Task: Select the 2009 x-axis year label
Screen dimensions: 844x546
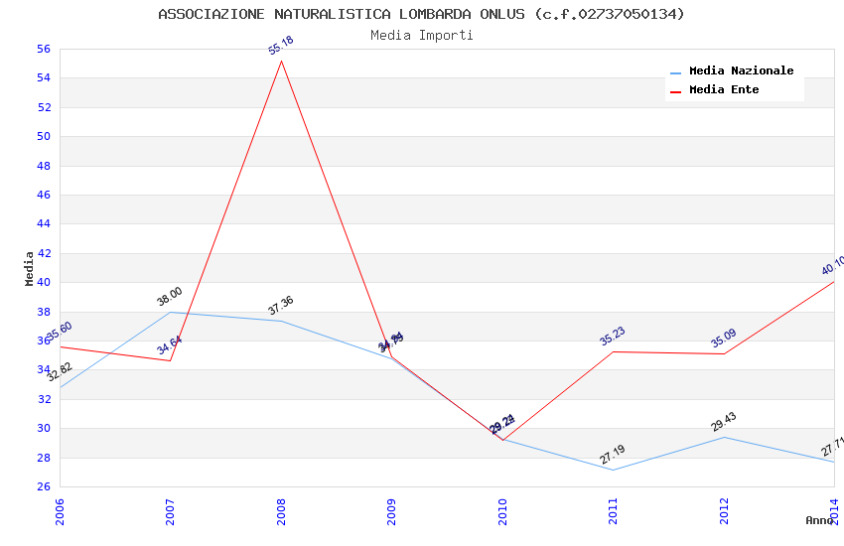Action: [x=391, y=511]
